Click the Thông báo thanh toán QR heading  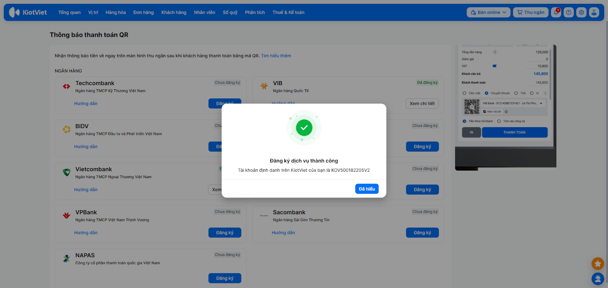coord(89,35)
